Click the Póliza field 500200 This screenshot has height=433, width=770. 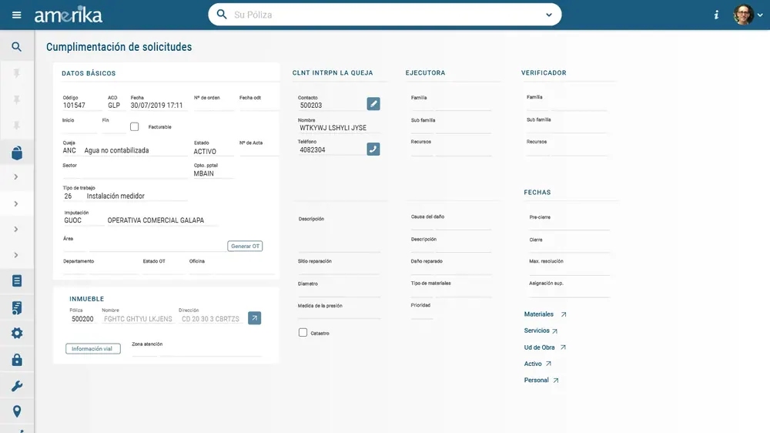click(82, 319)
